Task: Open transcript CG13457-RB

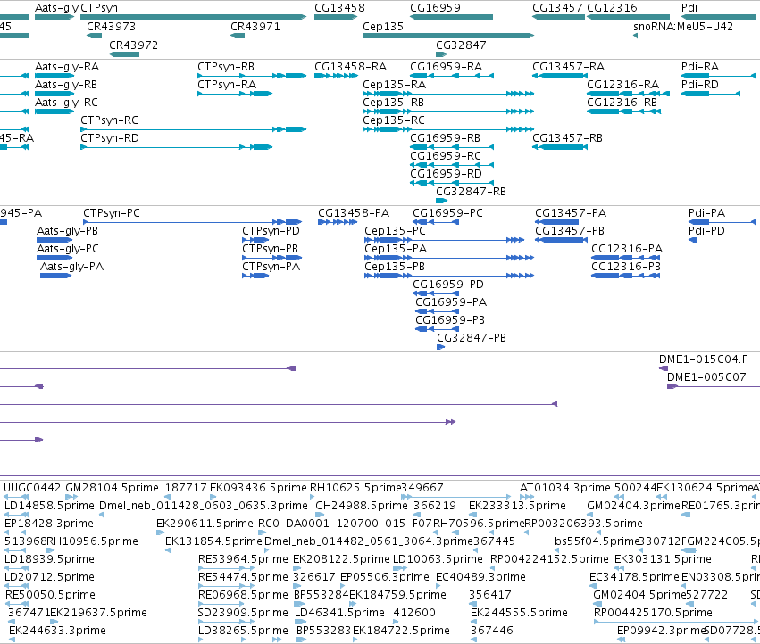Action: (x=568, y=138)
